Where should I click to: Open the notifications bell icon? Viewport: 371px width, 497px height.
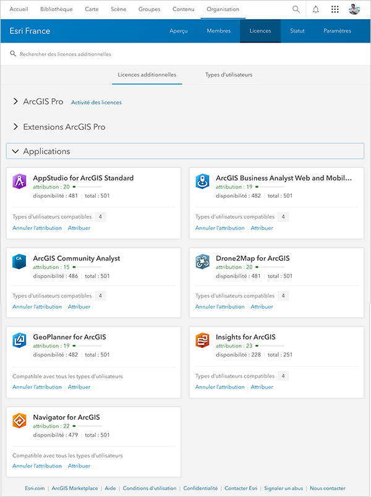[x=315, y=9]
